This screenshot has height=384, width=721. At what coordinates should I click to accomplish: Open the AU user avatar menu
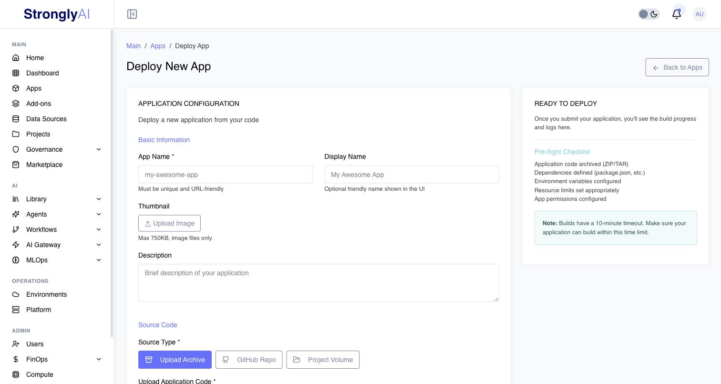click(700, 14)
